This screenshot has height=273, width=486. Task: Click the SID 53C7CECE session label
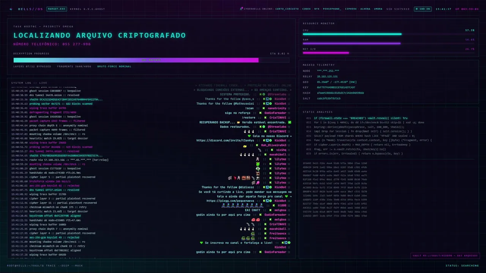coord(398,9)
